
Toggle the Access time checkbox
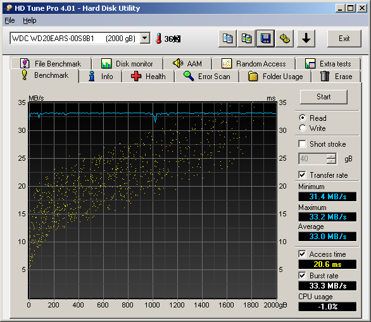303,254
